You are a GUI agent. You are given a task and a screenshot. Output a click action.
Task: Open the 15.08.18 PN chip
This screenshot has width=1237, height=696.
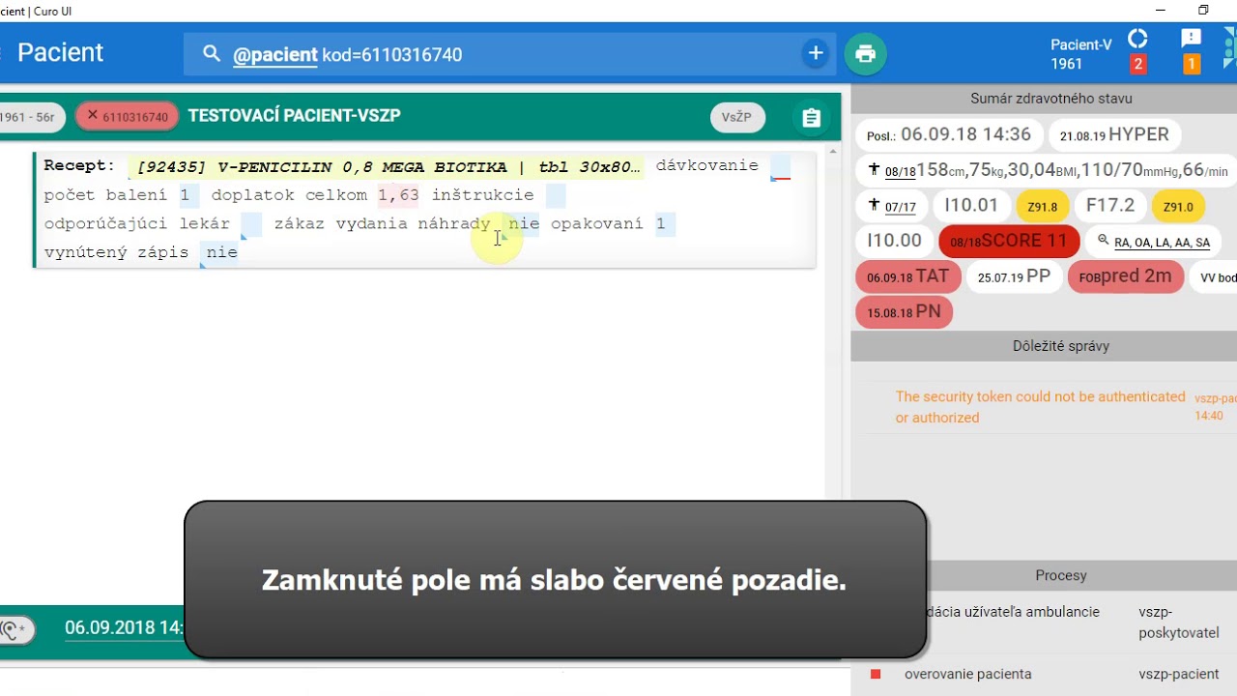pos(904,312)
